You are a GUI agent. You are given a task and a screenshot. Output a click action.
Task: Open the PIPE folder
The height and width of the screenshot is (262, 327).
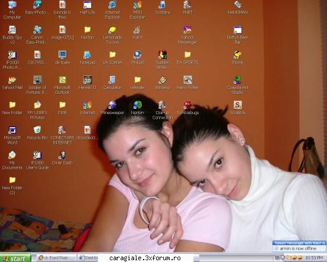[x=62, y=108]
